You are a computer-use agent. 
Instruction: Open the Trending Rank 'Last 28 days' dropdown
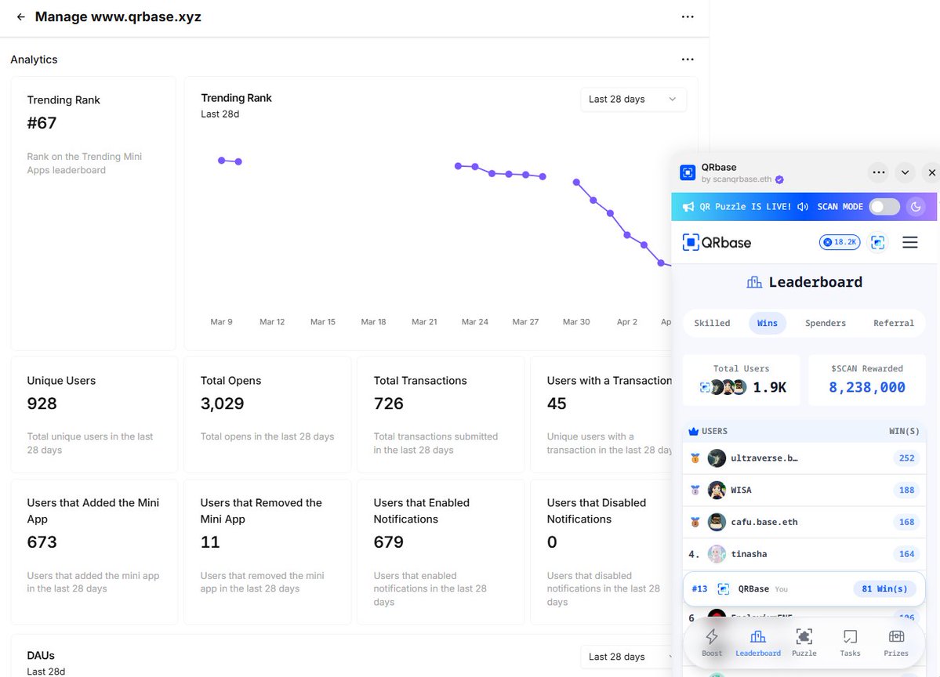click(x=633, y=100)
